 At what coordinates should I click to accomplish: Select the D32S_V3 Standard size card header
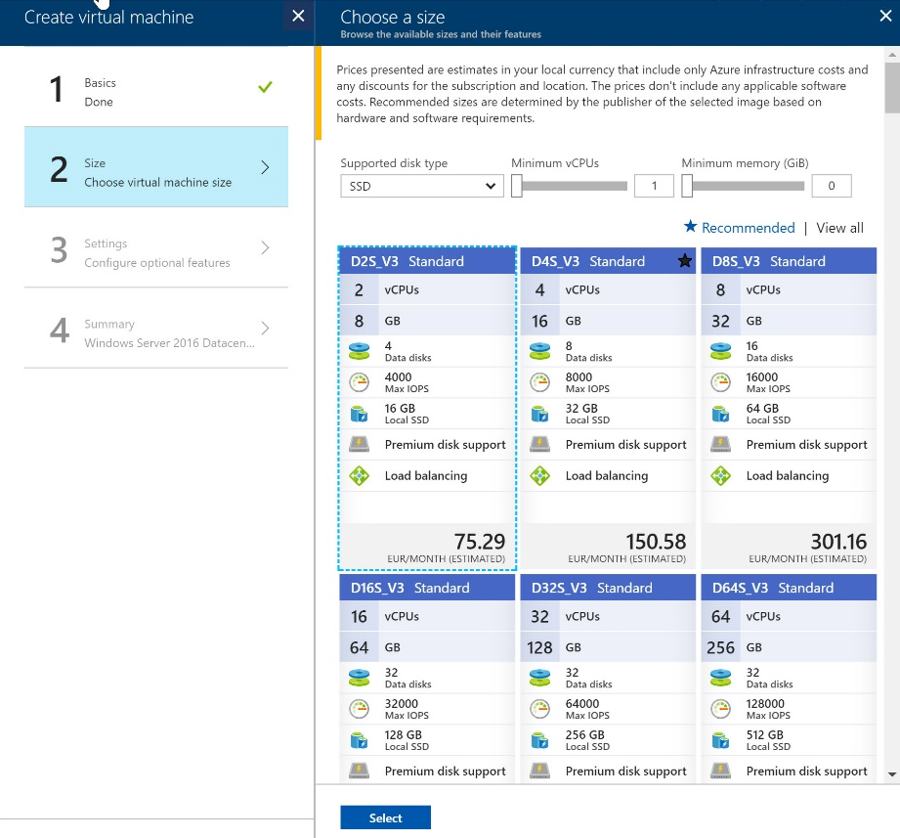608,588
